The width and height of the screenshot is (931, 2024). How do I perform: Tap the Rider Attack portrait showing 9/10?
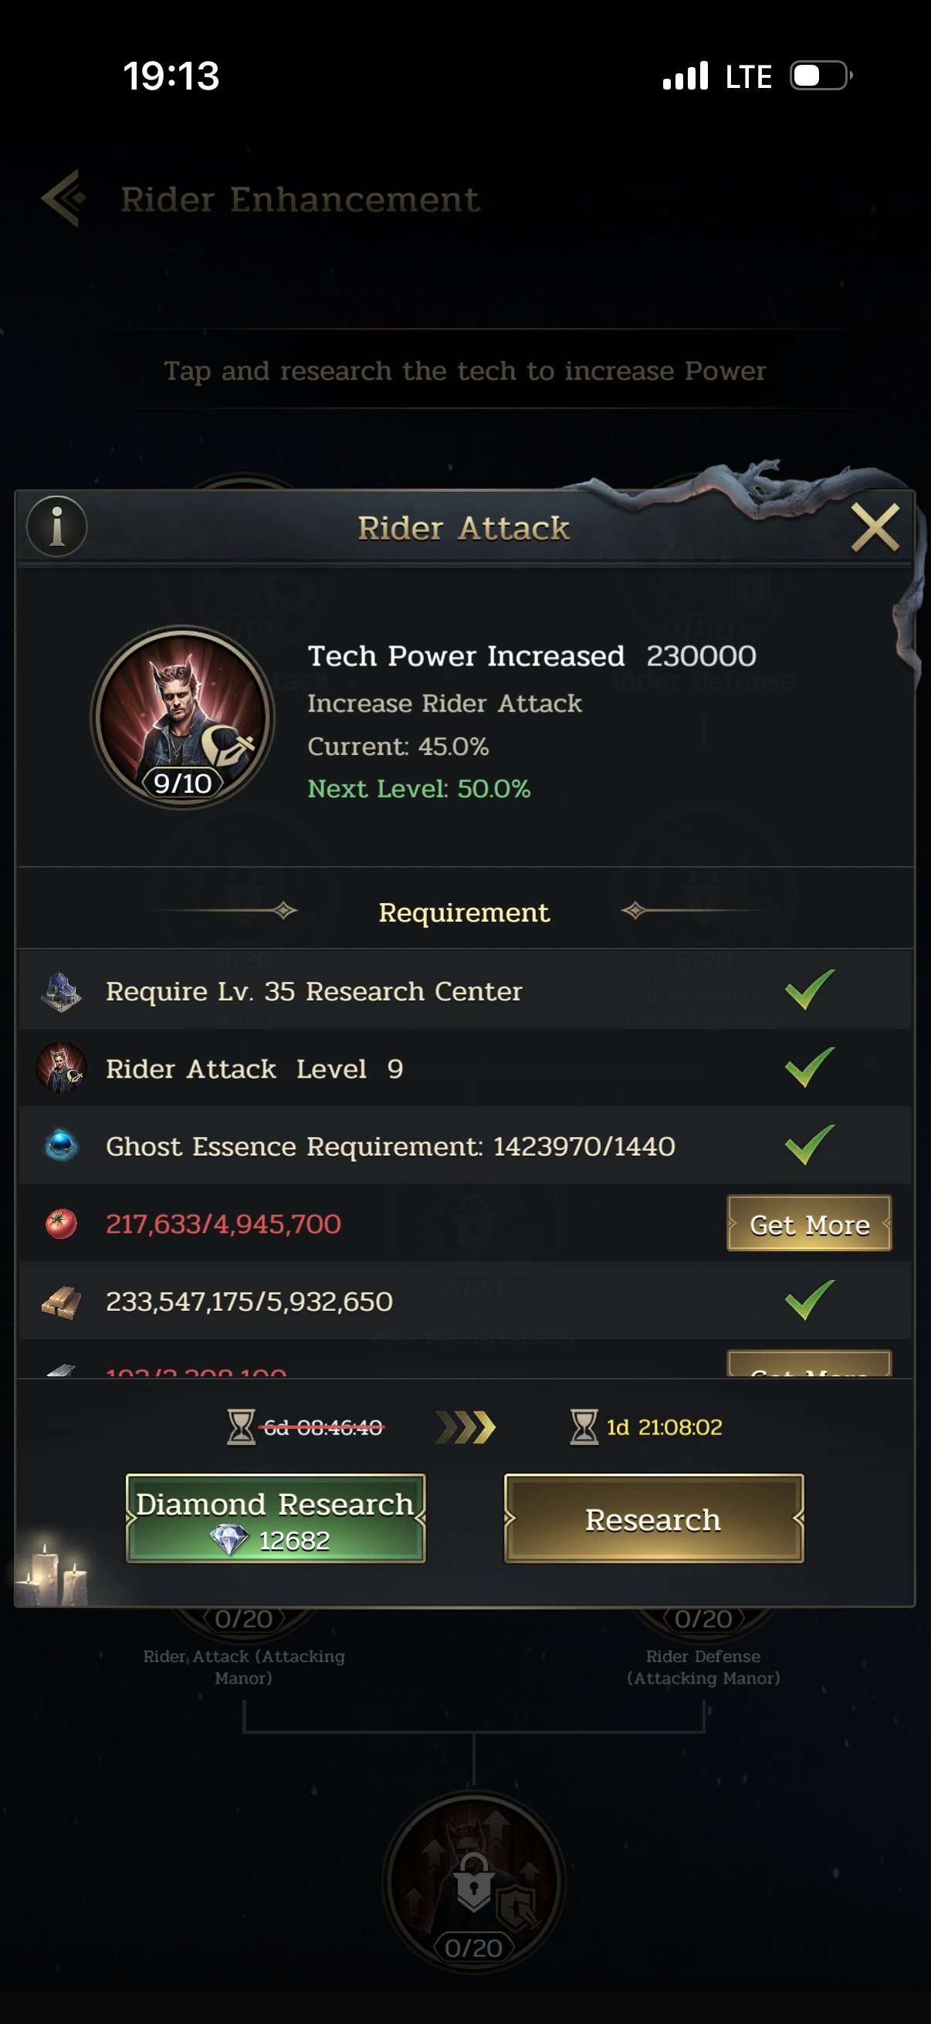click(x=183, y=716)
